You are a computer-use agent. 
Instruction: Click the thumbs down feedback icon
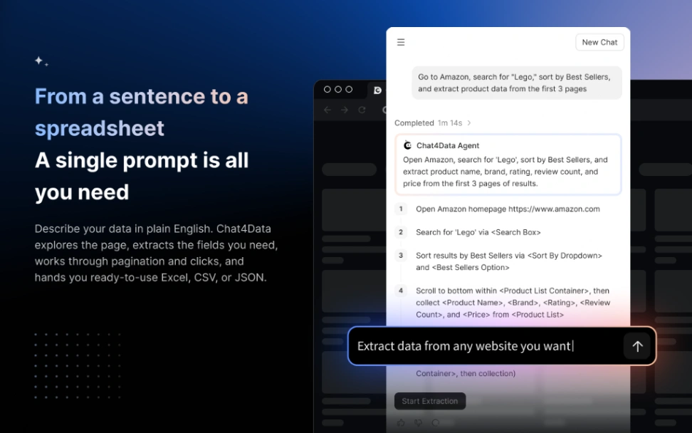(418, 423)
